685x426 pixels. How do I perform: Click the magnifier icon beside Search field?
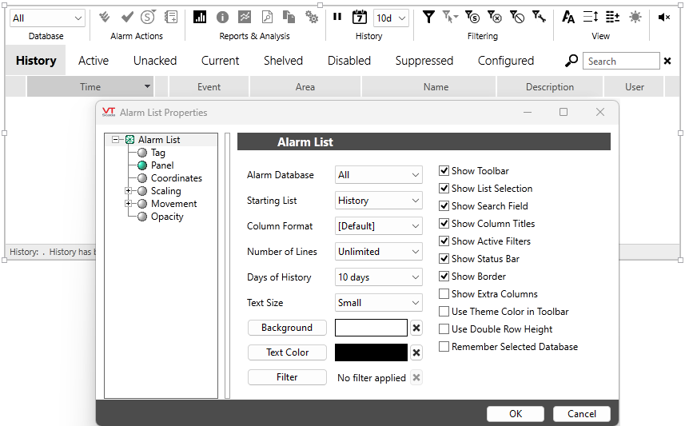571,61
